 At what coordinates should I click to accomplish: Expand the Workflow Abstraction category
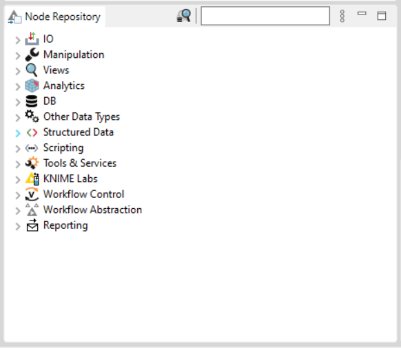coord(18,211)
